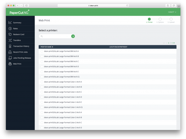Viewport: 186px width, 139px height.
Task: Open the Summary chart icon in sidebar
Action: coord(10,23)
